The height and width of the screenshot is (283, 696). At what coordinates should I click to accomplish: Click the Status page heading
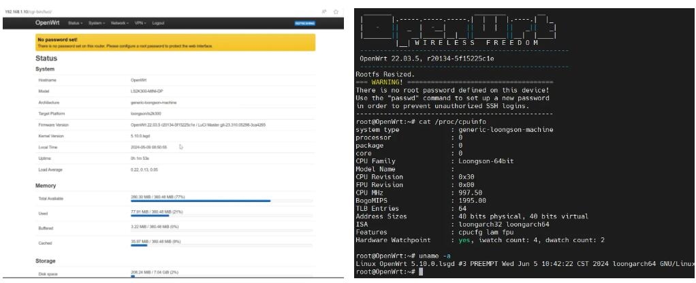tap(46, 59)
